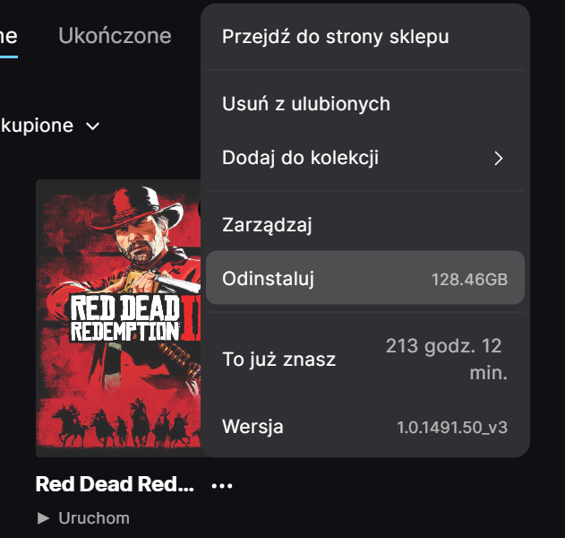The image size is (565, 538).
Task: Open the Zarządzaj option
Action: [x=267, y=225]
